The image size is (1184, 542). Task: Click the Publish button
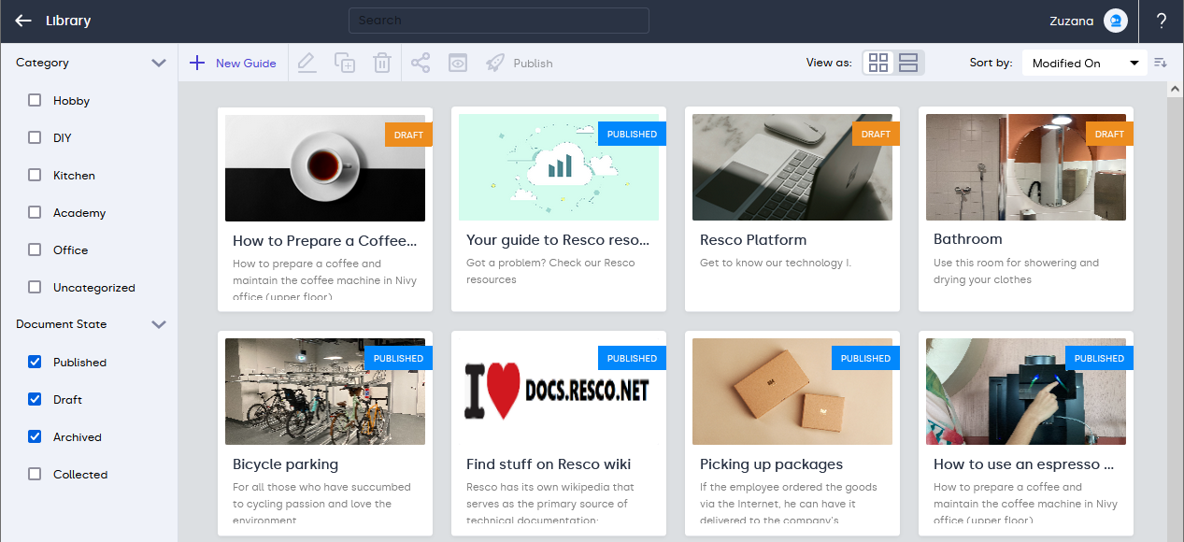point(520,63)
